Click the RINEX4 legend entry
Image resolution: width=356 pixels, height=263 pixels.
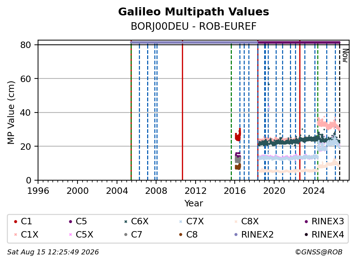pos(324,234)
